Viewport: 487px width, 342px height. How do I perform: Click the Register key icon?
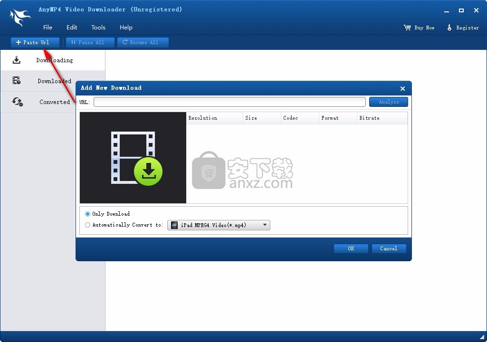tap(449, 28)
